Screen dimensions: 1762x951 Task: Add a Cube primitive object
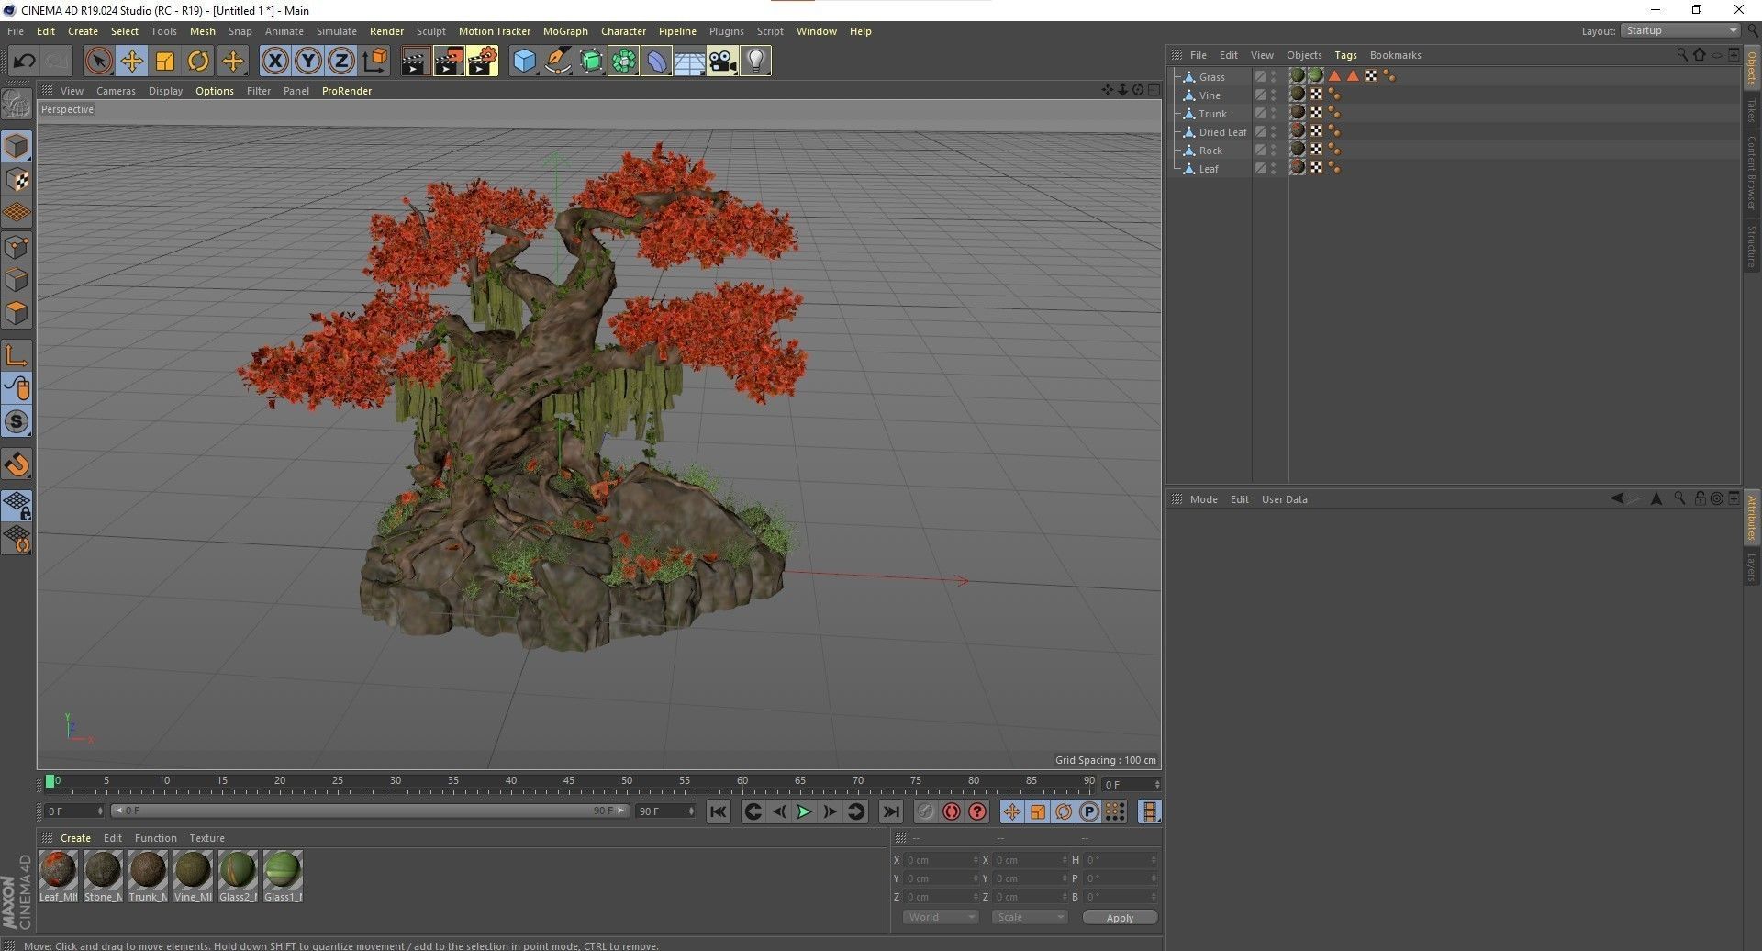[x=524, y=62]
